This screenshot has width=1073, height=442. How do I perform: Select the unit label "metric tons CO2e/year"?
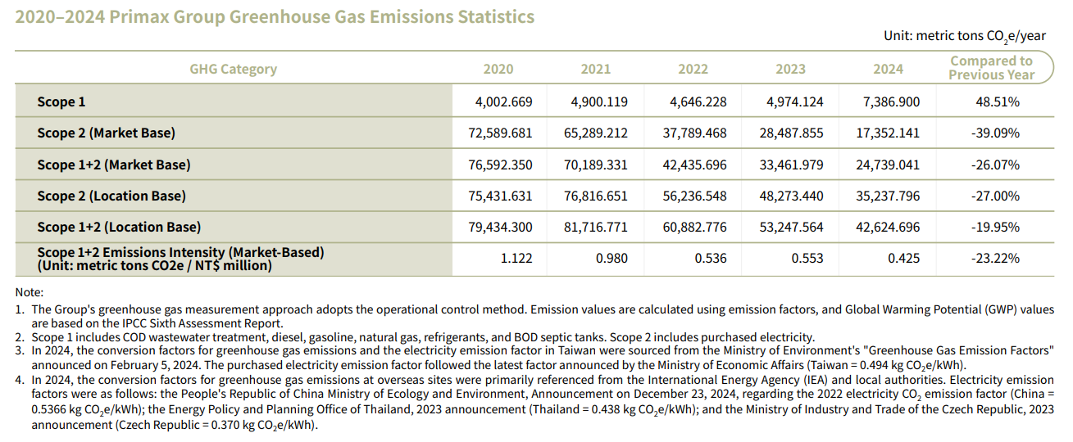point(980,37)
